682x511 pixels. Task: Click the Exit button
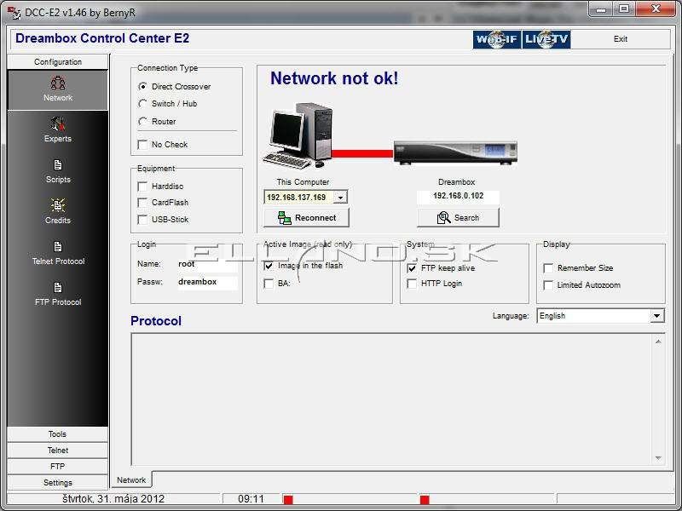621,38
